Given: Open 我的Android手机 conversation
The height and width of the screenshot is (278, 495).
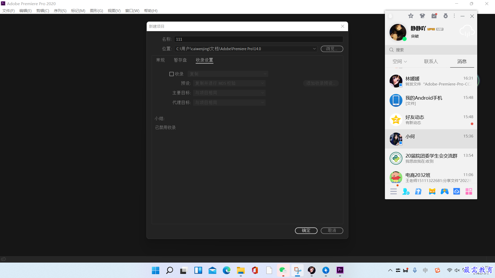Looking at the screenshot, I should pos(431,100).
